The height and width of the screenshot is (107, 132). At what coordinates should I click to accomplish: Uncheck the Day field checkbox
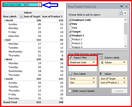70,24
